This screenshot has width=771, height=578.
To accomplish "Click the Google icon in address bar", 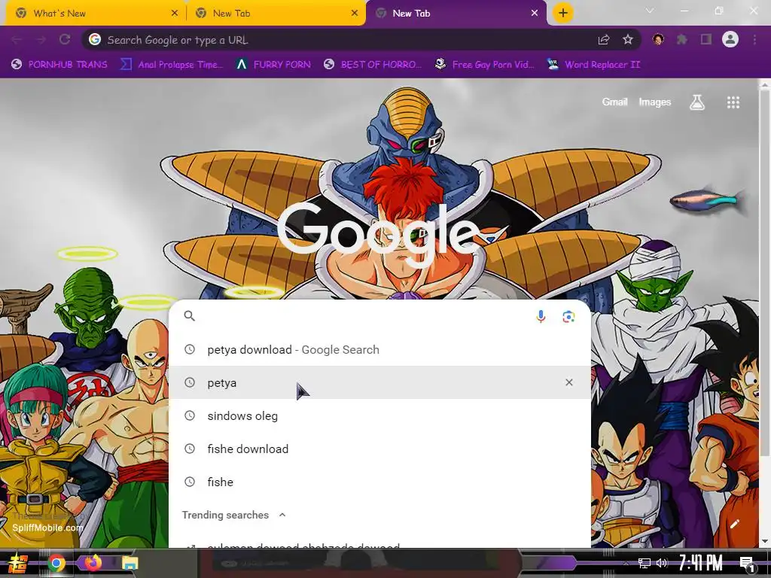I will tap(95, 39).
